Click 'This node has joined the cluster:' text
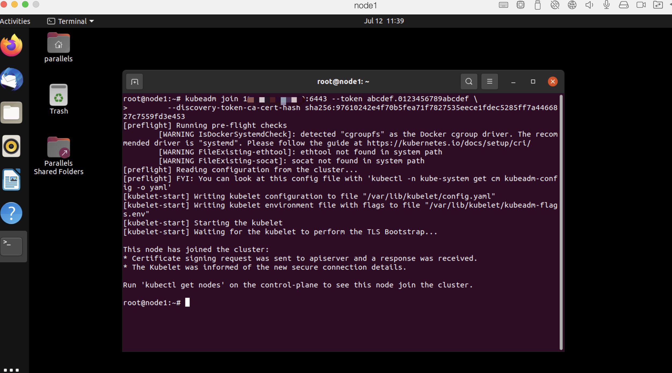 (196, 250)
